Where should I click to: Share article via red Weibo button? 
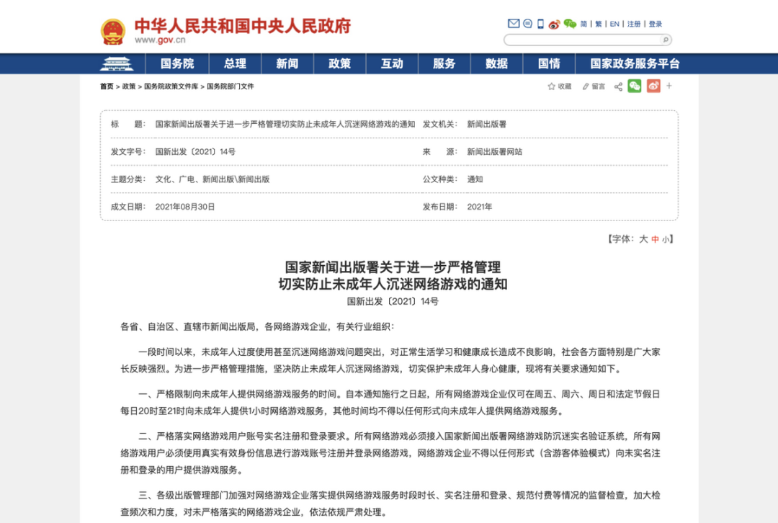point(653,86)
